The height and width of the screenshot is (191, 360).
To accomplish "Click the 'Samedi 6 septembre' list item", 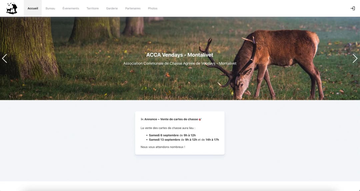I will coord(172,135).
